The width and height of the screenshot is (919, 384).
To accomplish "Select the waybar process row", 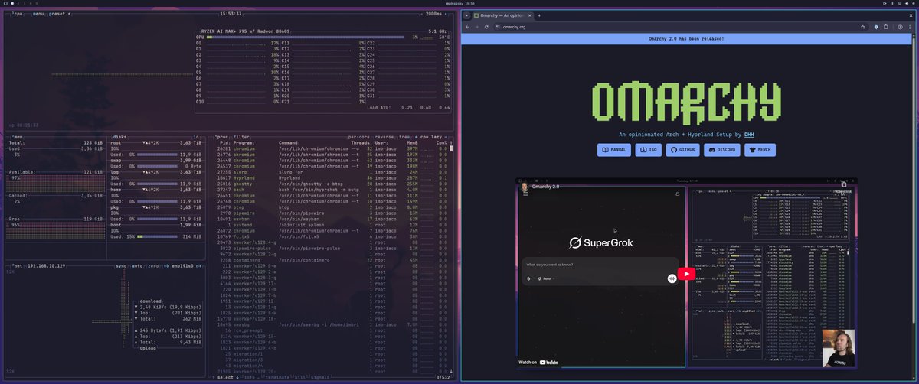I will coord(330,218).
